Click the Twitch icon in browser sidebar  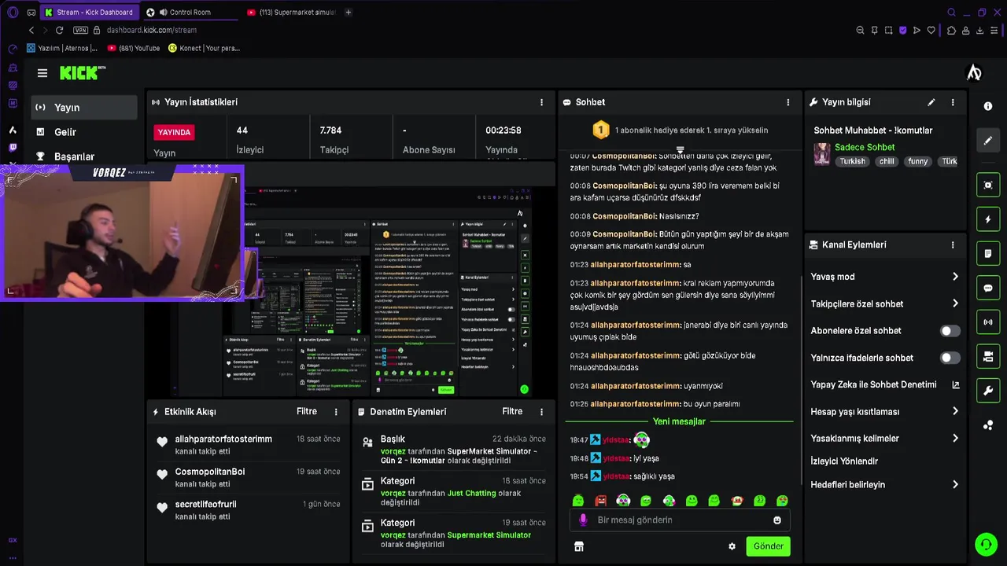(13, 147)
